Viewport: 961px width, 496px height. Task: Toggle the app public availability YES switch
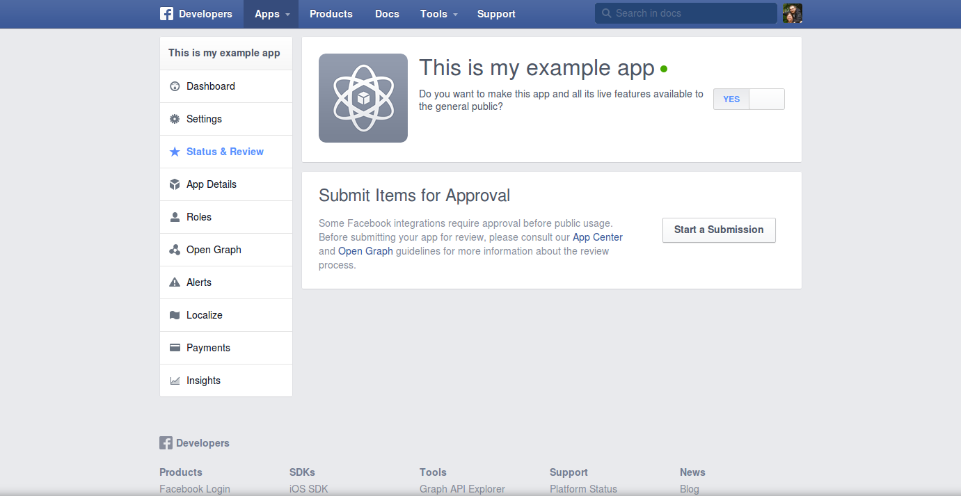click(749, 99)
